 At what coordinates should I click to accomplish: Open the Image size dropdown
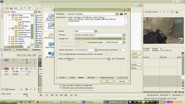(x=124, y=38)
